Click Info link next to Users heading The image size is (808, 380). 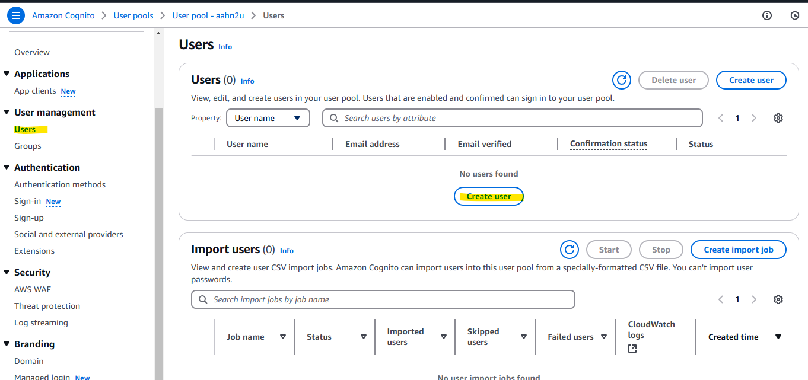(x=225, y=46)
